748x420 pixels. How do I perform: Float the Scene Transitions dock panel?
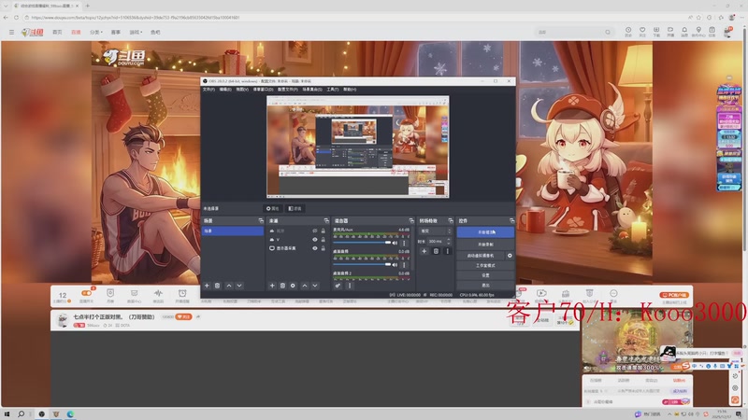tap(451, 221)
